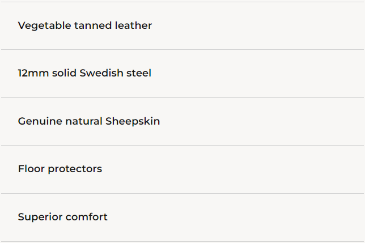Select the '12mm solid Swedish steel' label
The width and height of the screenshot is (365, 243).
coord(84,74)
